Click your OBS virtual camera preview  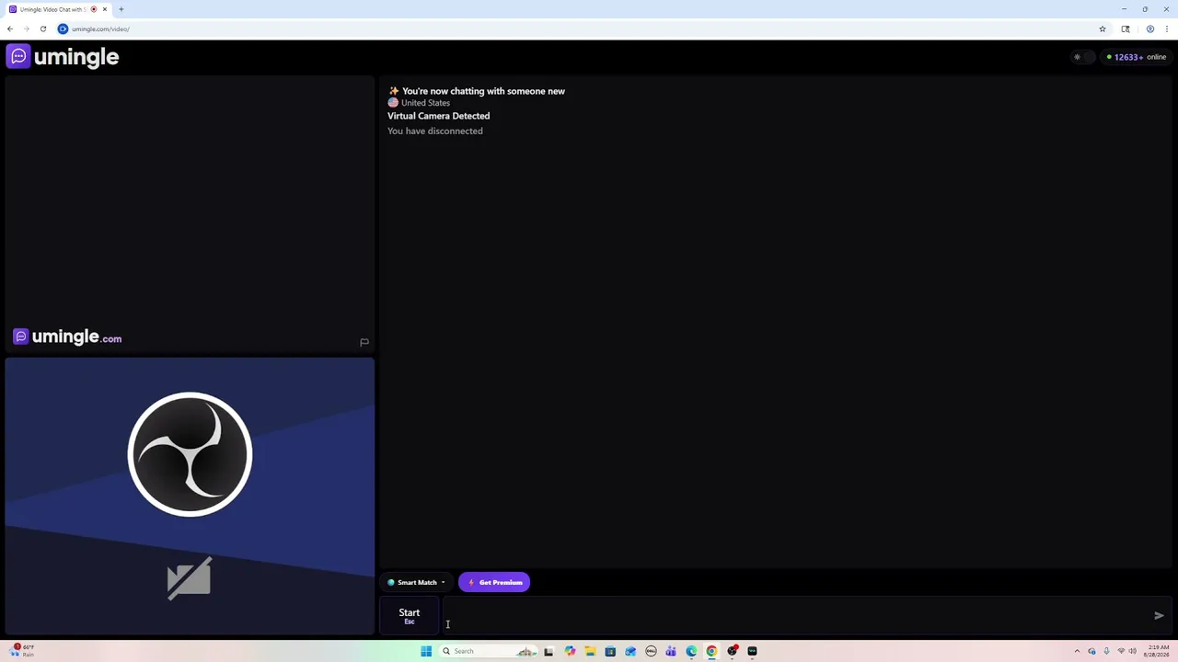tap(190, 496)
